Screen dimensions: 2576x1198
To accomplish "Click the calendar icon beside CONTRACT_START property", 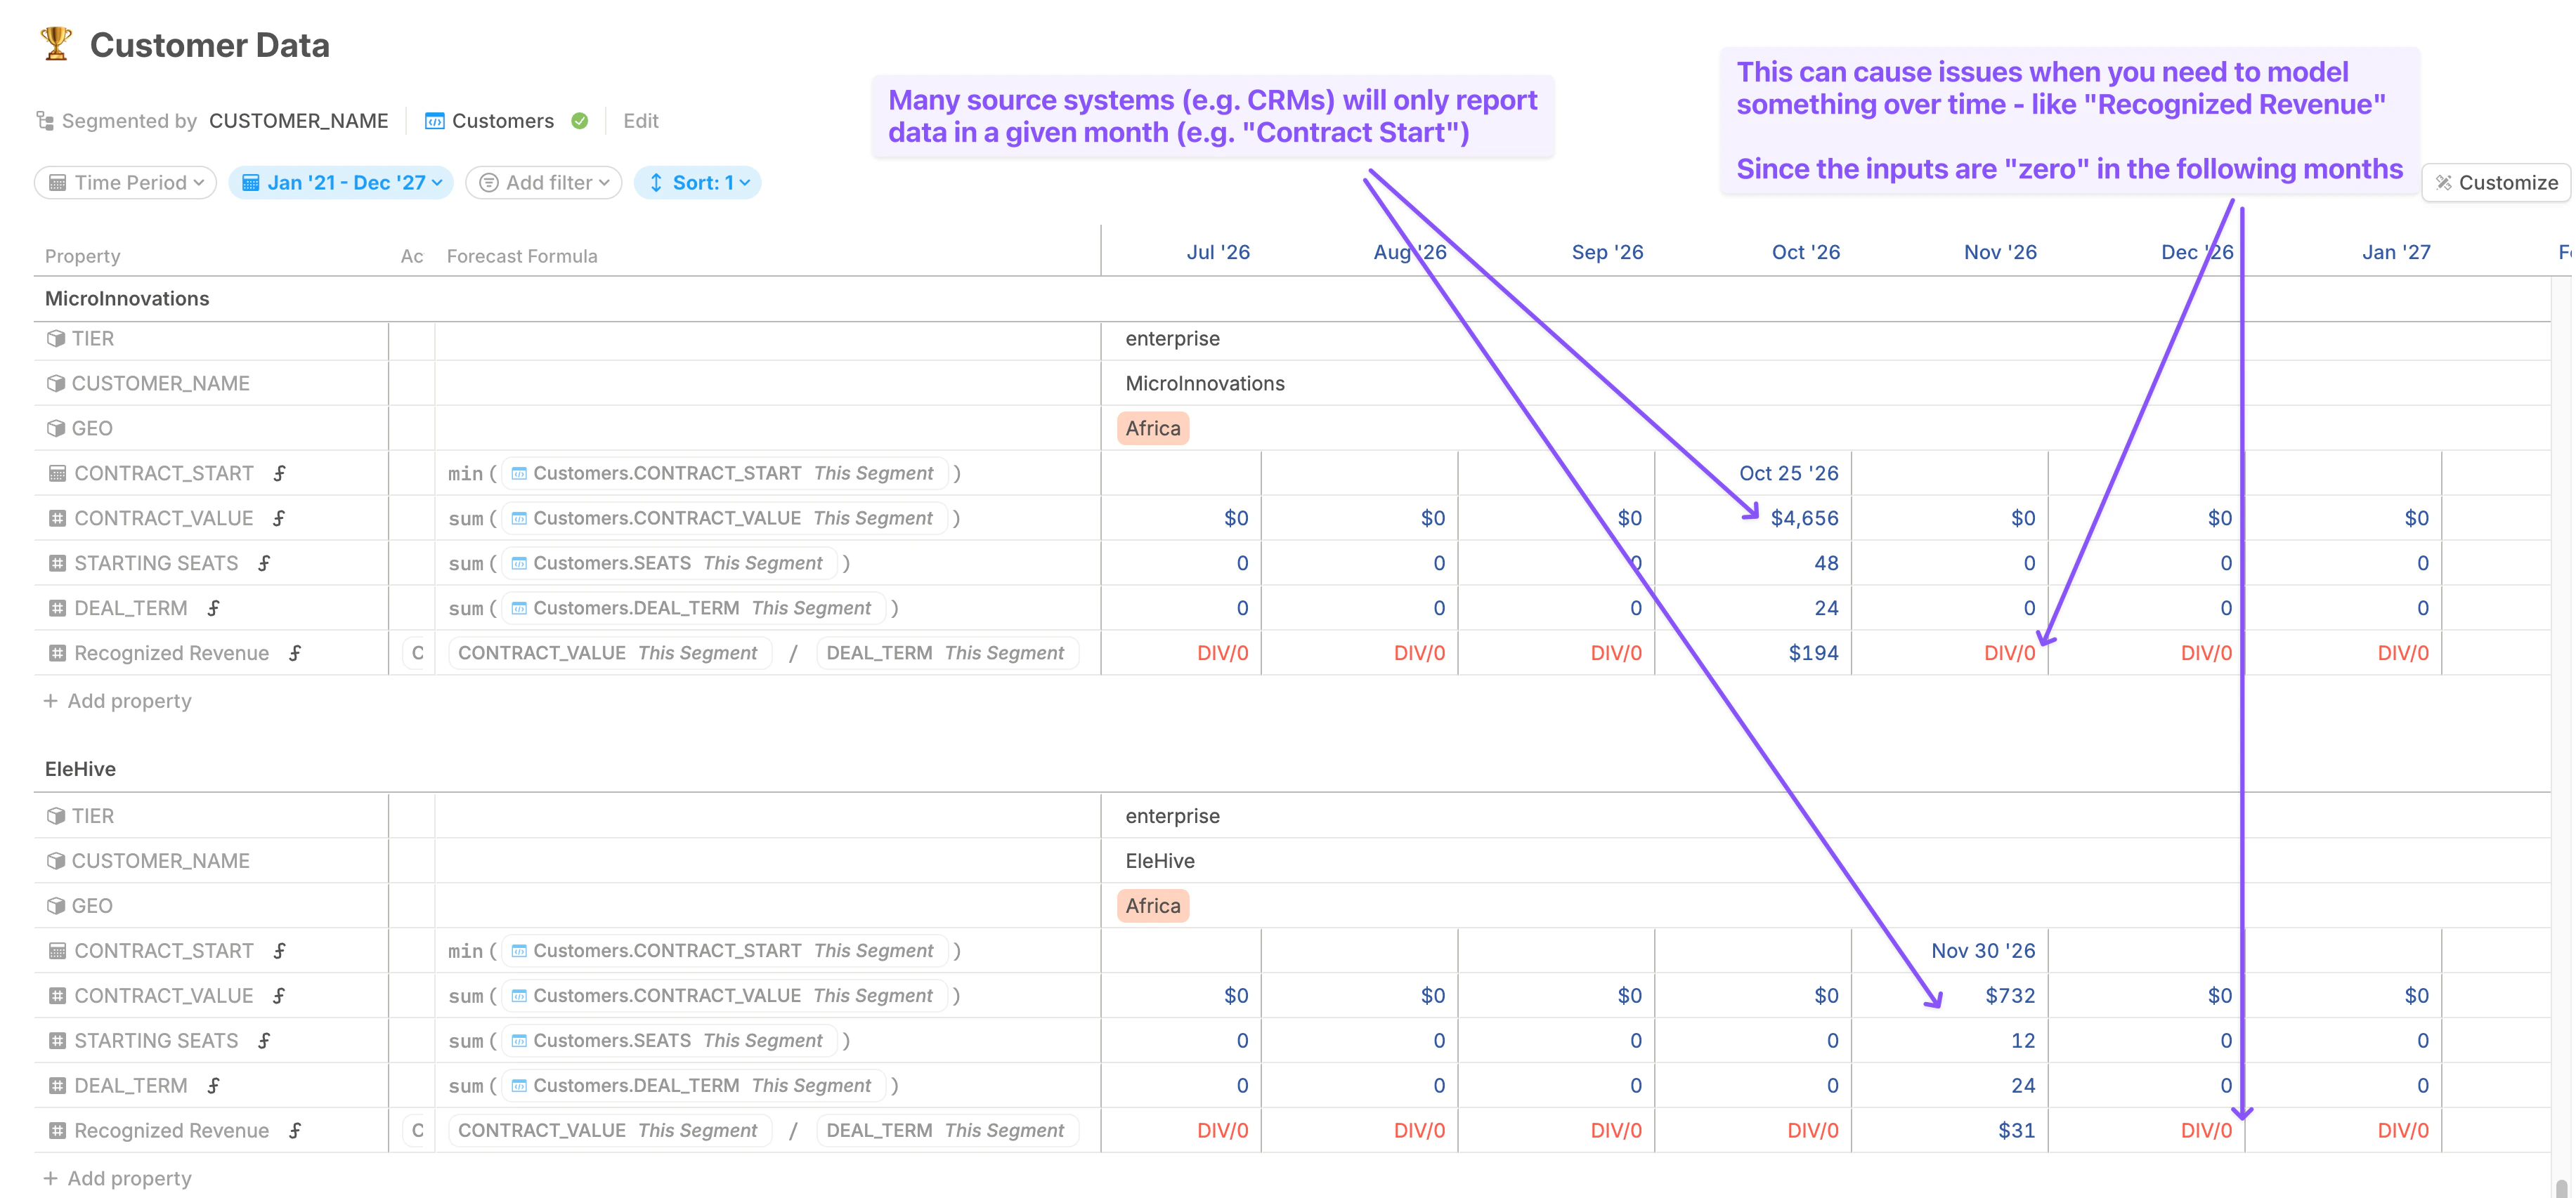I will pyautogui.click(x=57, y=473).
